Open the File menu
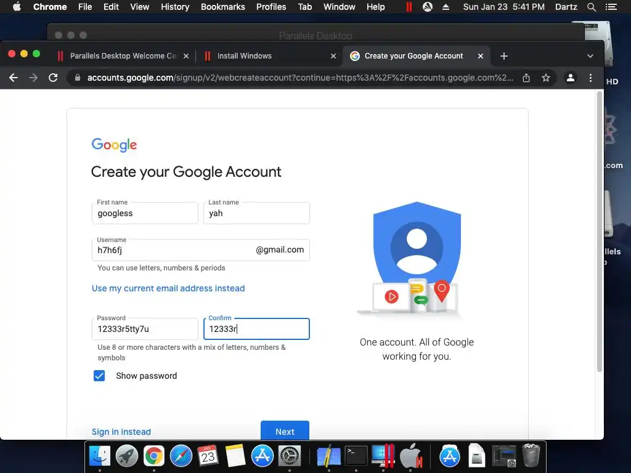The image size is (631, 473). [x=85, y=7]
